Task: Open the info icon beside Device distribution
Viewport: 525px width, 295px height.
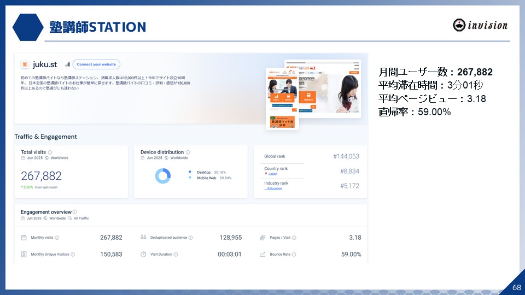Action: (188, 152)
